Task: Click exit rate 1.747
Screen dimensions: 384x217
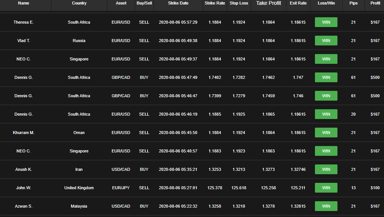Action: coord(298,77)
